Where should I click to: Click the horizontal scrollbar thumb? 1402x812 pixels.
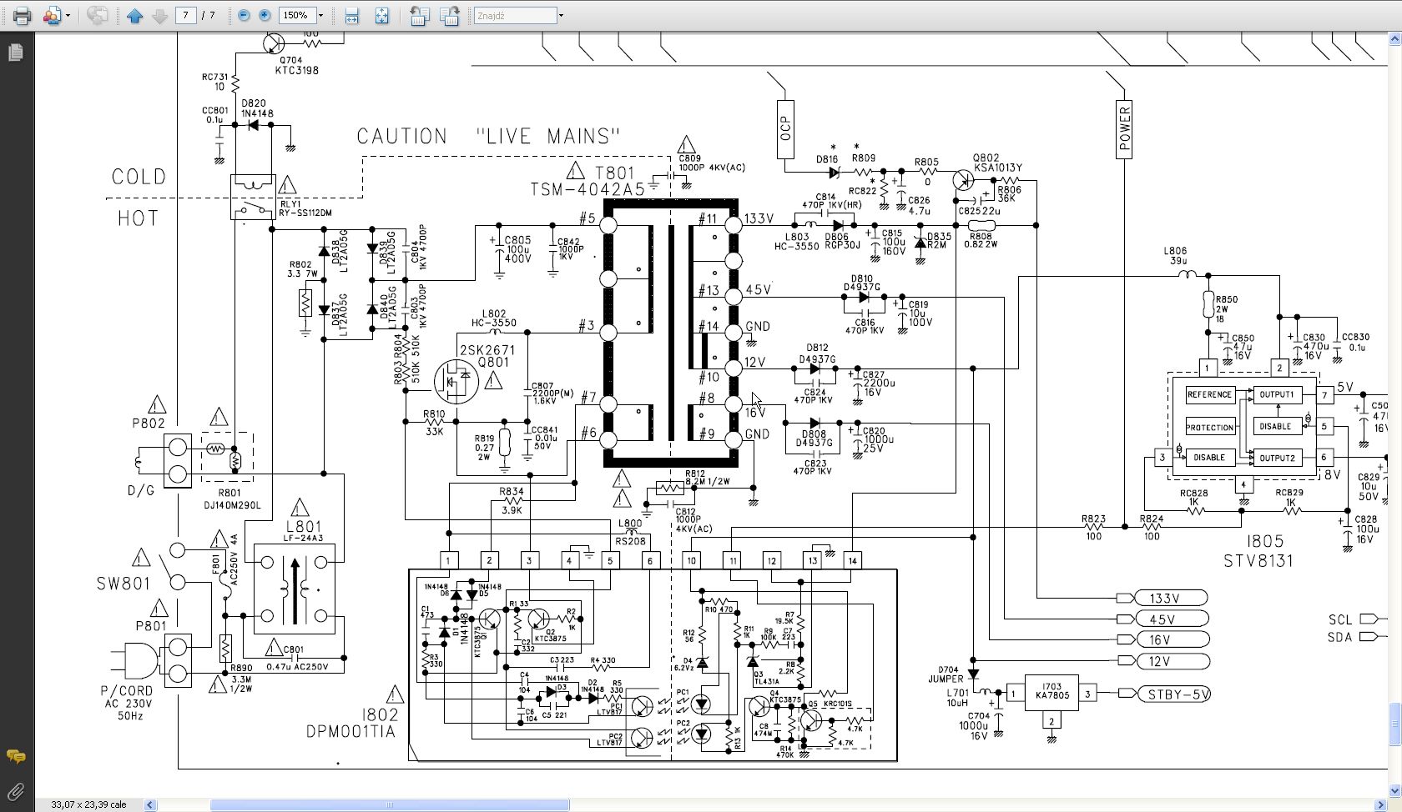click(389, 804)
